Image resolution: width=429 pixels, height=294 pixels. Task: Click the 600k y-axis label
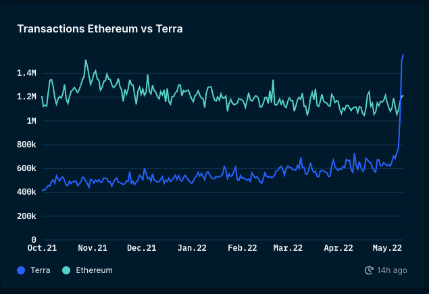[26, 168]
